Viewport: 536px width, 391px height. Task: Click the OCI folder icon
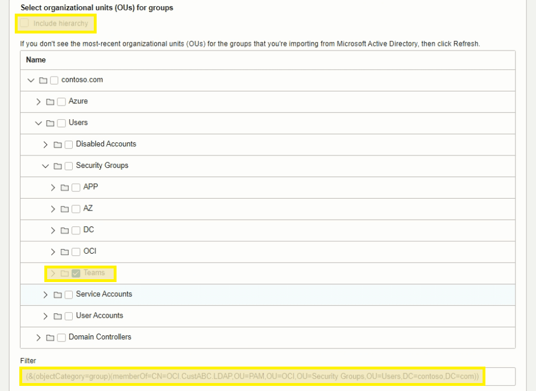[64, 251]
